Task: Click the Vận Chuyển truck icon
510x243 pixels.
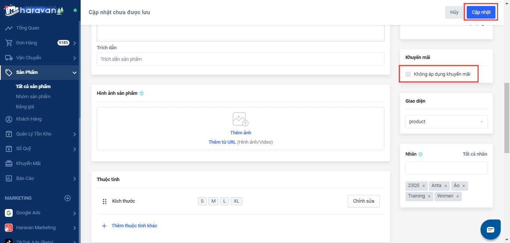Action: coord(9,58)
